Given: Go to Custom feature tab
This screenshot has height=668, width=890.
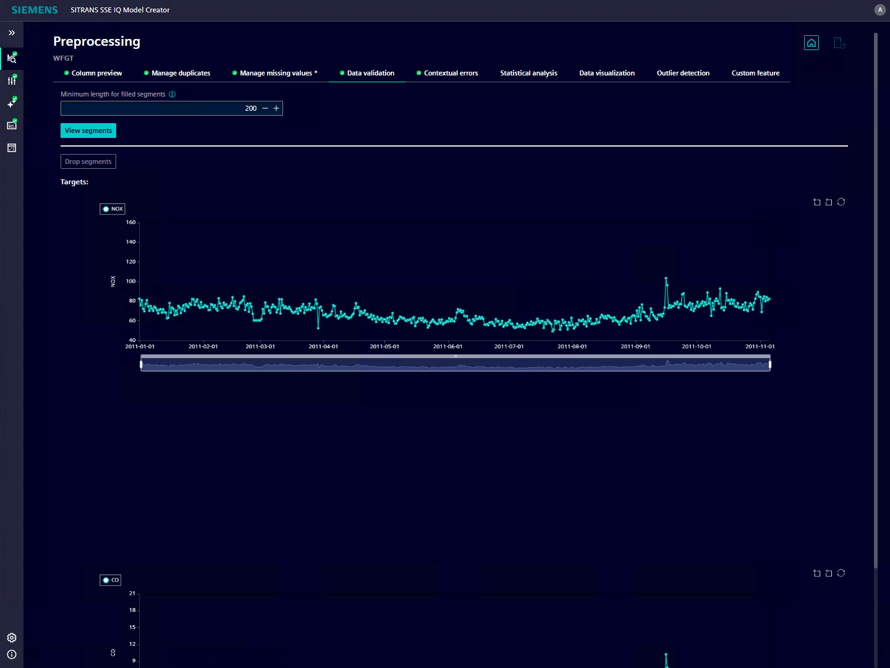Looking at the screenshot, I should pyautogui.click(x=755, y=73).
